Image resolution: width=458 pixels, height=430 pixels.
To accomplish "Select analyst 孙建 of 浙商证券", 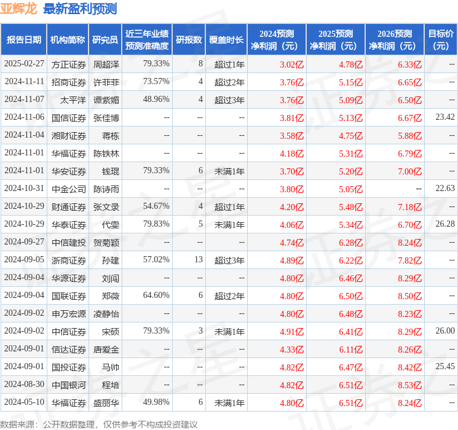I will [109, 260].
